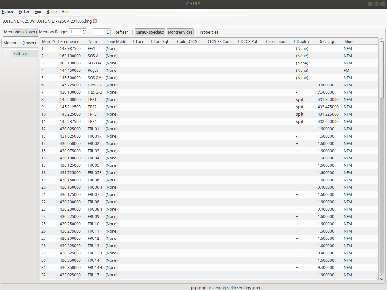Select the HB9G-V frequency cell 145.725000

click(x=70, y=85)
